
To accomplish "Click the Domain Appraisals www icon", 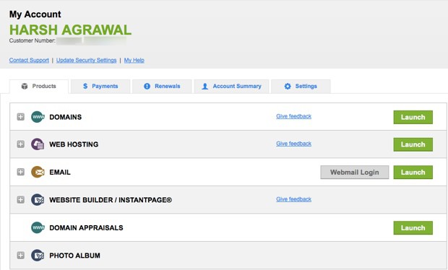I will tap(38, 227).
